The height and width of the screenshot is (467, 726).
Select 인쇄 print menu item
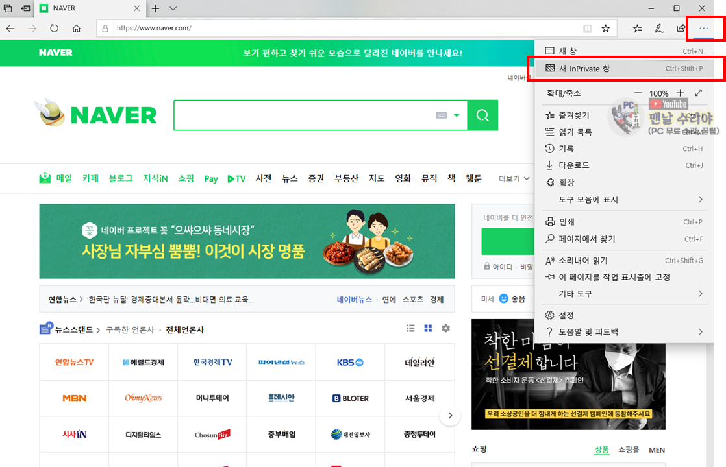tap(624, 222)
